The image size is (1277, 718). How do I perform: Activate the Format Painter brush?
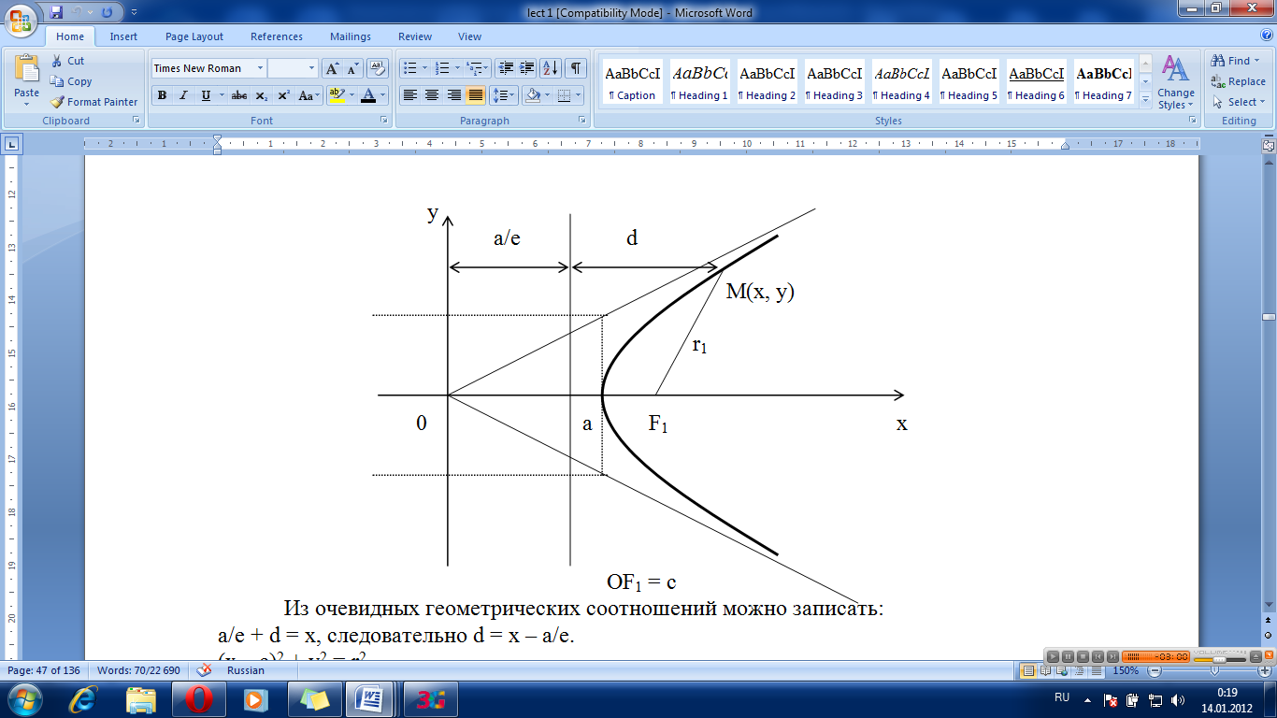tap(58, 102)
